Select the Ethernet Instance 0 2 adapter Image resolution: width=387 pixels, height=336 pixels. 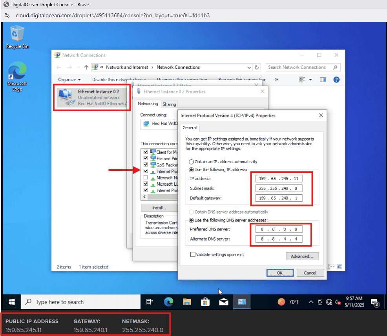point(92,97)
